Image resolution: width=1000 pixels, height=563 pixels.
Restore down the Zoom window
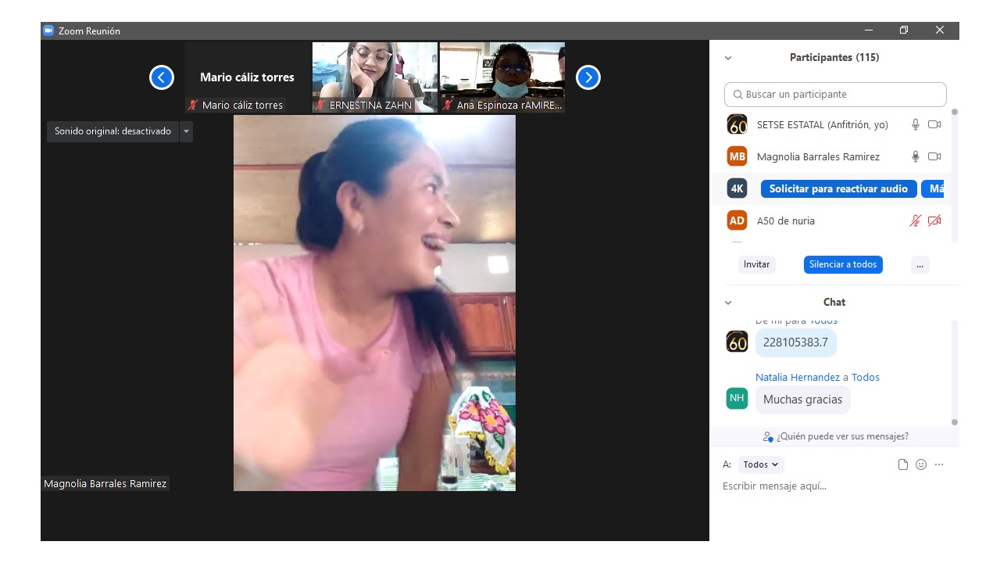click(904, 30)
